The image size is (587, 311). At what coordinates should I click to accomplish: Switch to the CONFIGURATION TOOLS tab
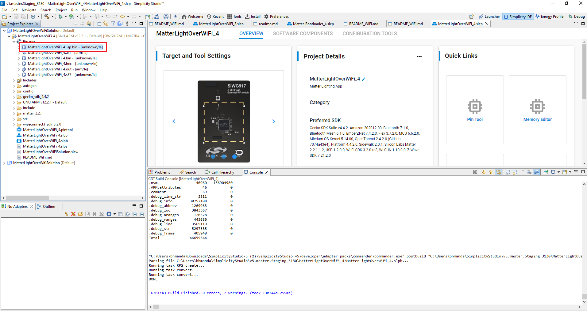[370, 34]
